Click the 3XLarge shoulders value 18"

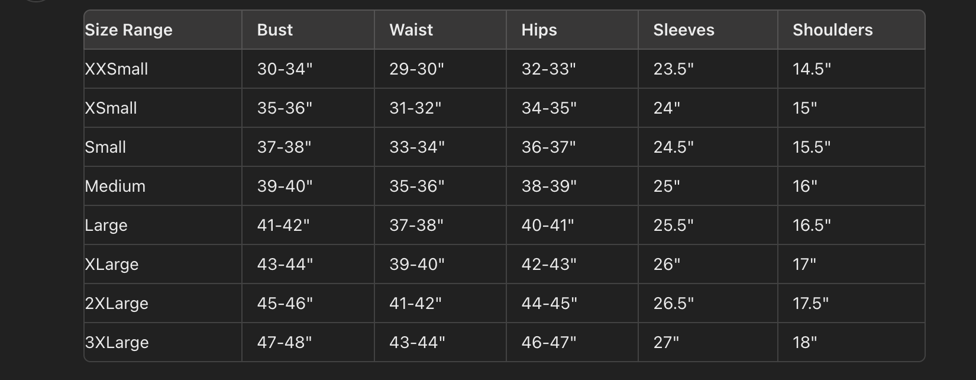click(805, 343)
